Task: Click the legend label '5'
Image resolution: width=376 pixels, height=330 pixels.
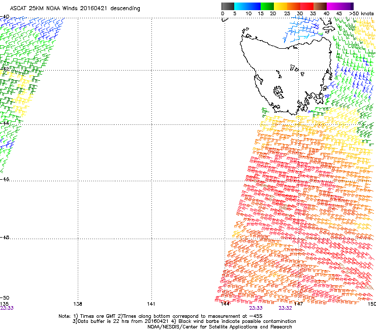Action: (x=235, y=14)
